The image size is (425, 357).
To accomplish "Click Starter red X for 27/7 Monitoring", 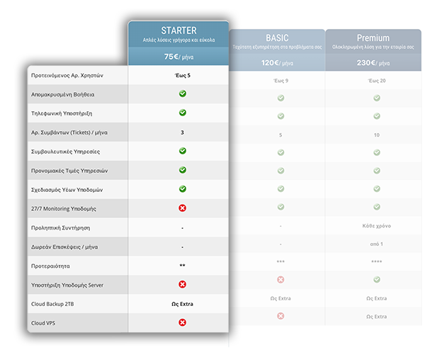I will (182, 208).
